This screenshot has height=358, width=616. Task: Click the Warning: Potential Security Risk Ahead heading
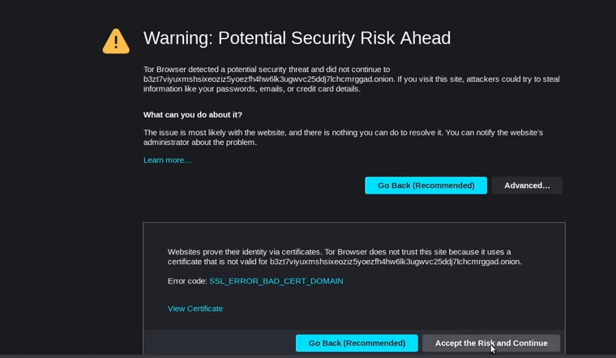297,38
